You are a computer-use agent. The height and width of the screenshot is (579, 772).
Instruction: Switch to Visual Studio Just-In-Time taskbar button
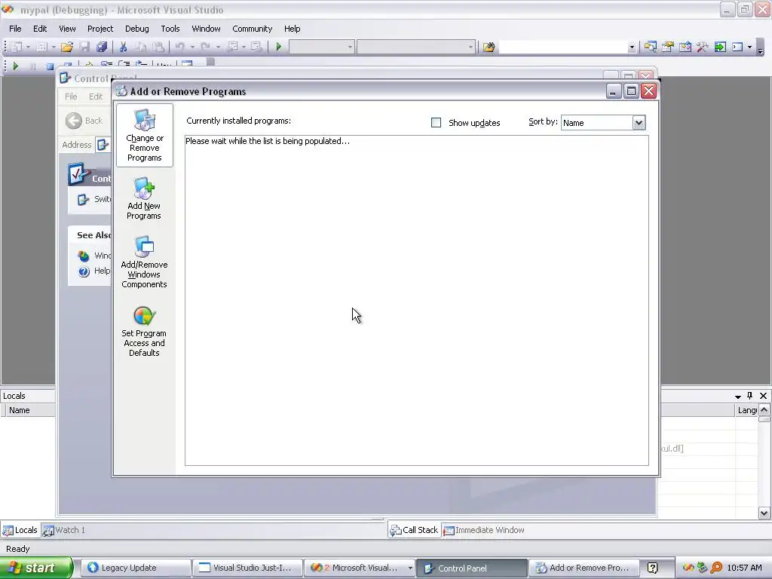[x=247, y=568]
